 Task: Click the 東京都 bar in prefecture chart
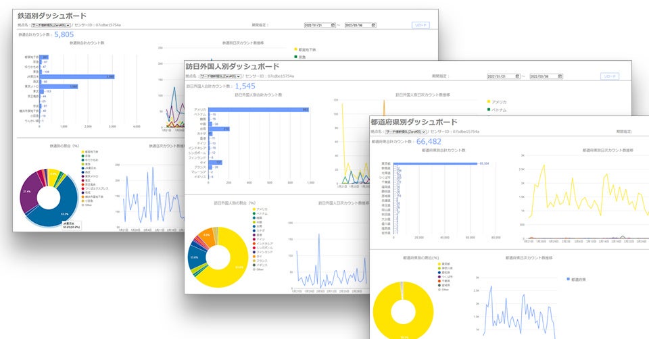[435, 163]
